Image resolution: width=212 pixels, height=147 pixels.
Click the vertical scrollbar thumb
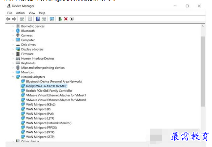click(203, 71)
